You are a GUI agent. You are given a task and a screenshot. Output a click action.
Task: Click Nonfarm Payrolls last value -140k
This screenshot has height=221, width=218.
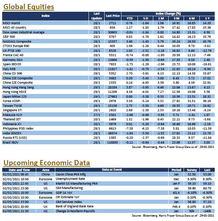point(207,211)
